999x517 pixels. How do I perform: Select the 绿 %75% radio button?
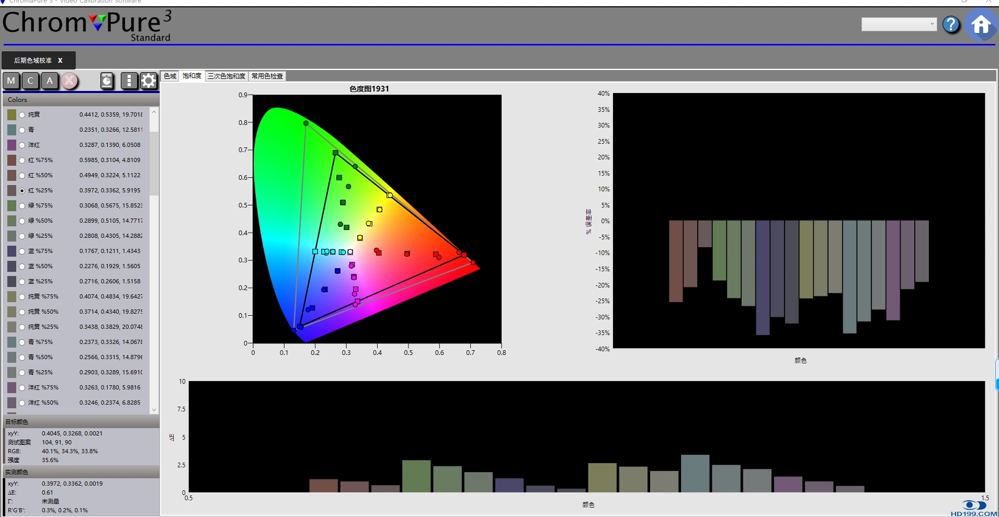[x=22, y=206]
